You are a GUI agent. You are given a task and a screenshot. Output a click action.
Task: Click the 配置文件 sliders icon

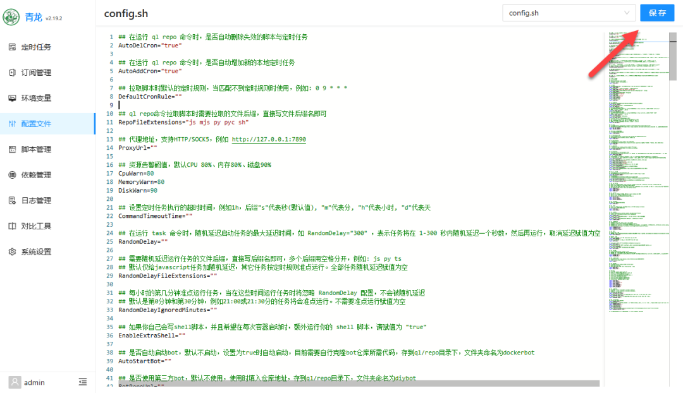(12, 124)
